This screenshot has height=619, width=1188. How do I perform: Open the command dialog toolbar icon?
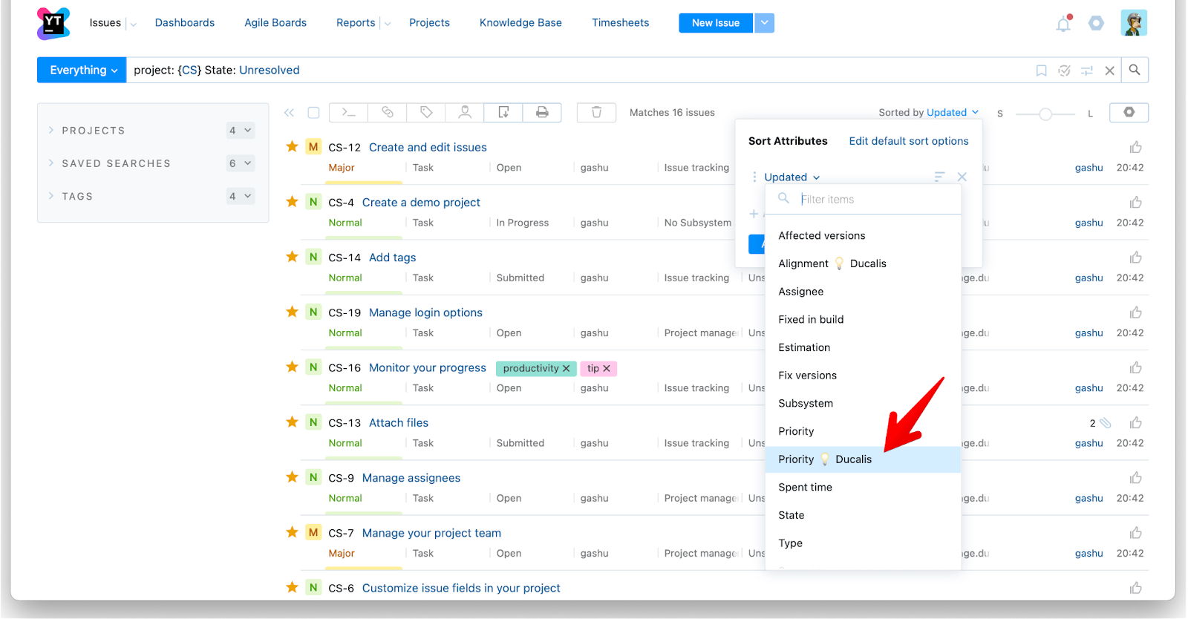click(x=348, y=112)
